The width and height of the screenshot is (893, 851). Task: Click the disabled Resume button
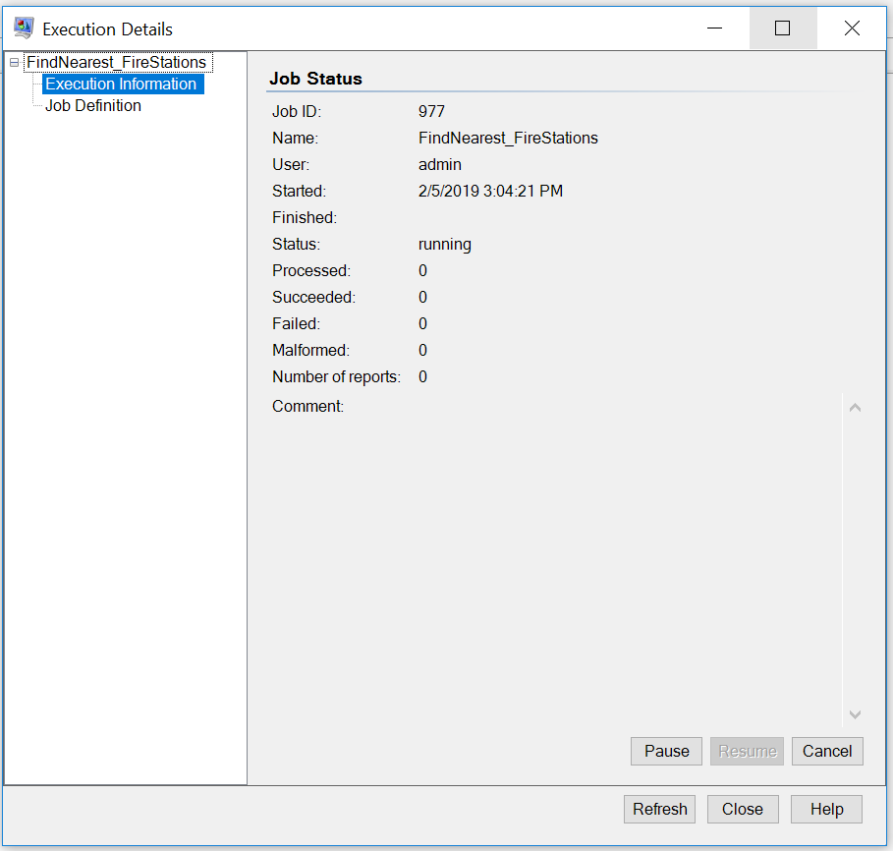point(748,752)
